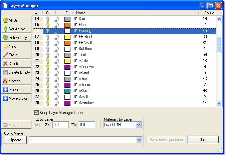Click the magenta color swatch for 01-Windows
The image size is (226, 156).
click(67, 67)
